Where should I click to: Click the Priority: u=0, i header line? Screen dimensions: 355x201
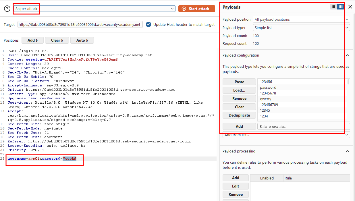[26, 150]
